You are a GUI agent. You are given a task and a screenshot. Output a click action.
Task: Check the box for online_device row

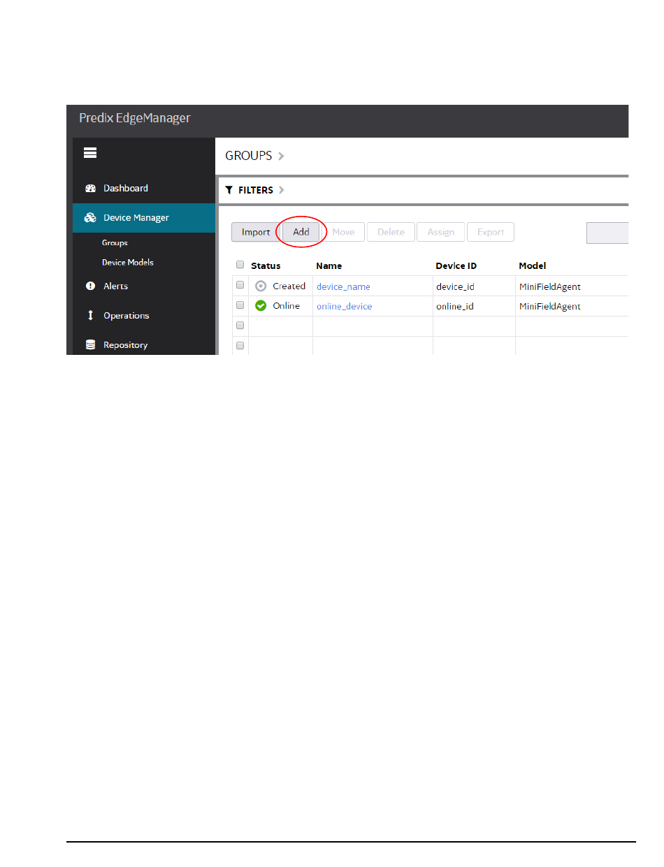click(x=240, y=305)
